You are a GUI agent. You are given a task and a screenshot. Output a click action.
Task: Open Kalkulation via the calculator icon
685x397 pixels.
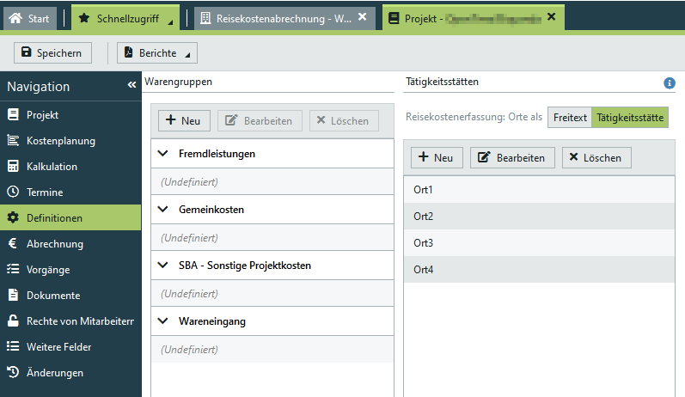click(13, 167)
